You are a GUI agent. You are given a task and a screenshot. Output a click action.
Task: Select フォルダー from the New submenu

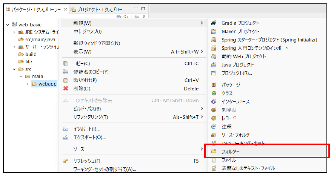[230, 152]
